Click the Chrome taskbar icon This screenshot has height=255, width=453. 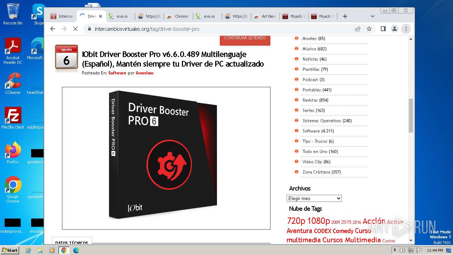coord(64,250)
